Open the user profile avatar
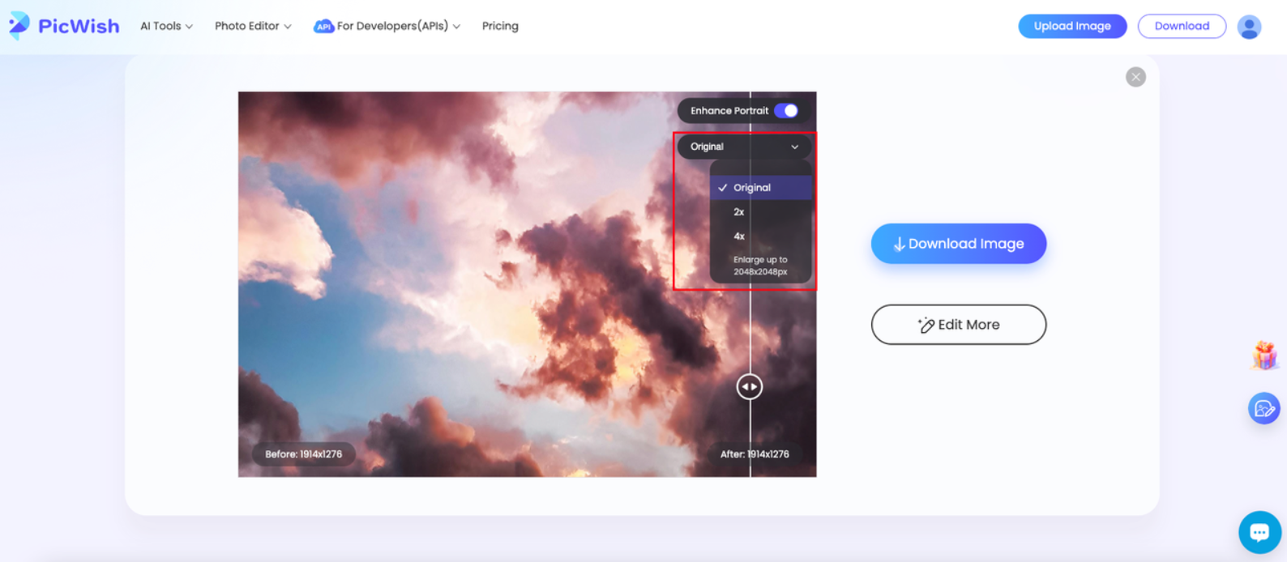1287x562 pixels. click(1249, 27)
